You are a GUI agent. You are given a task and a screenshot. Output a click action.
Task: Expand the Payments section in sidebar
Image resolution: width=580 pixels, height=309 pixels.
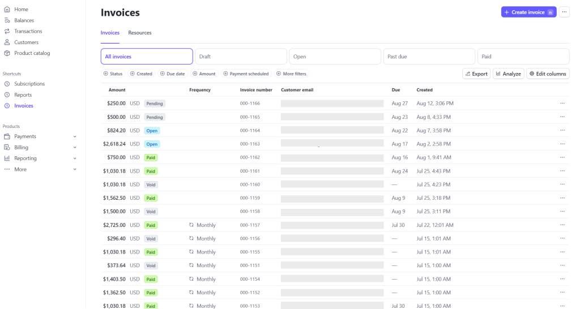point(75,136)
